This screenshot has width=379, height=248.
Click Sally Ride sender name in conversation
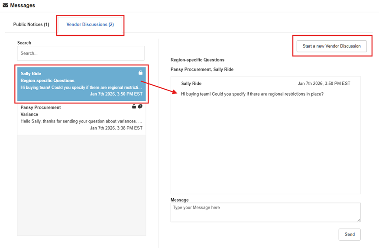coord(191,84)
